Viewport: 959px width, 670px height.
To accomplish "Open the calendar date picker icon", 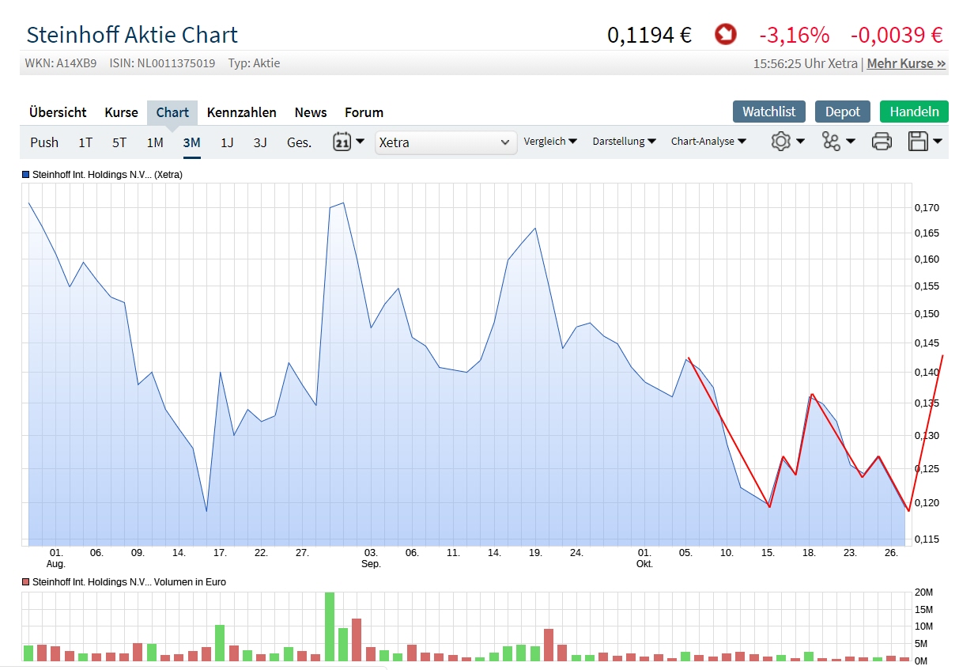I will tap(344, 141).
